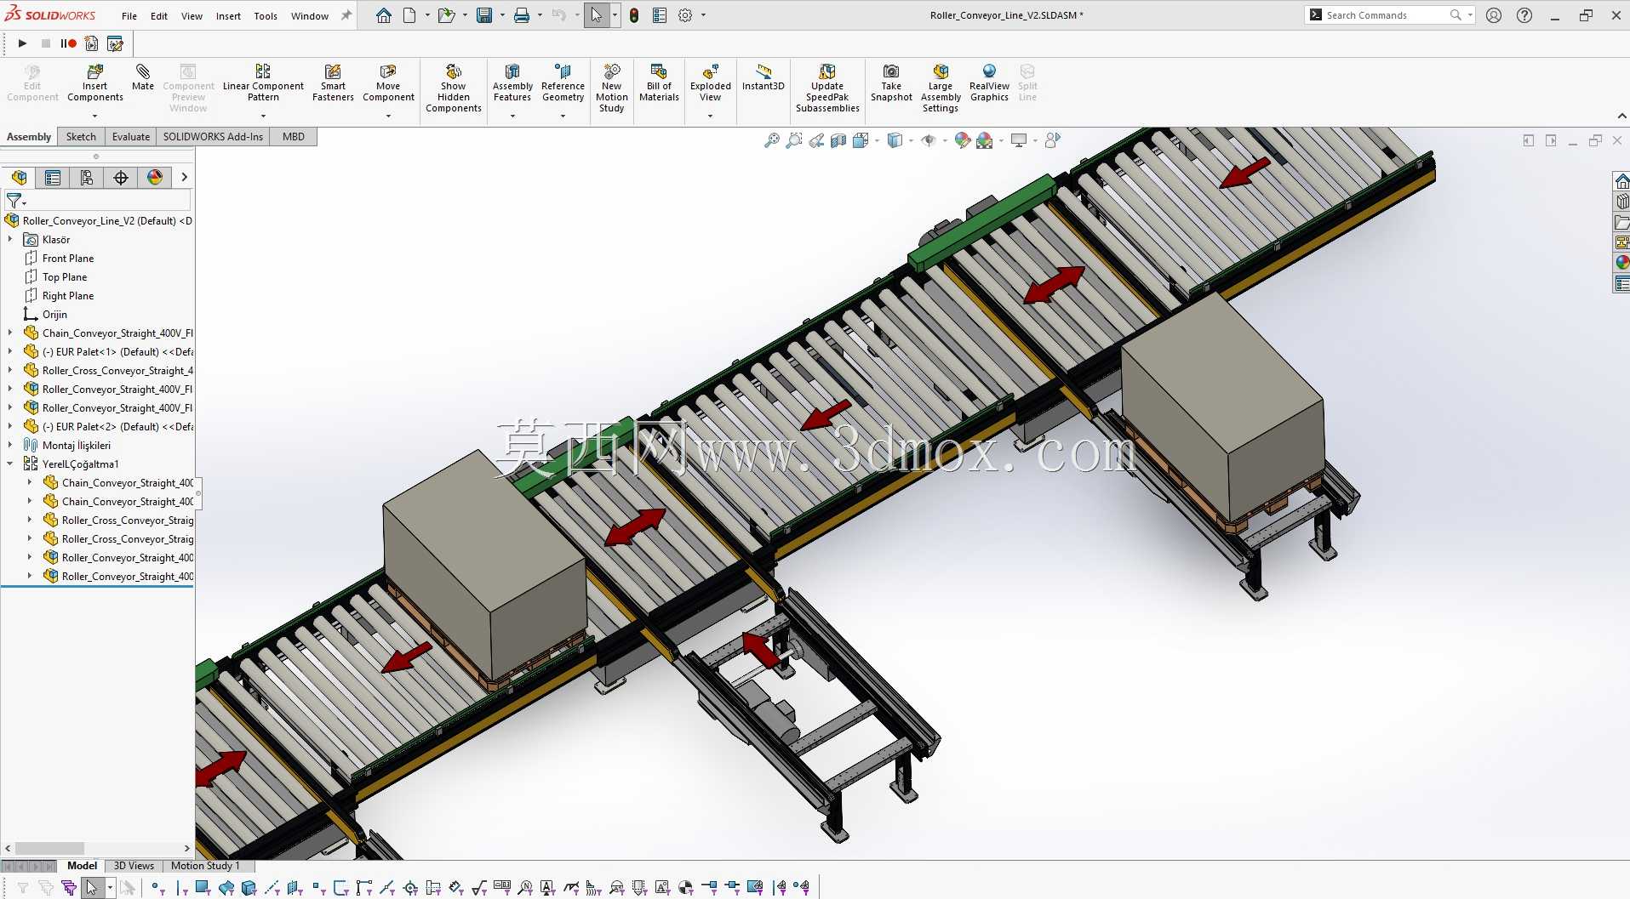Viewport: 1630px width, 899px height.
Task: Expand more manager tabs chevron
Action: pos(184,177)
